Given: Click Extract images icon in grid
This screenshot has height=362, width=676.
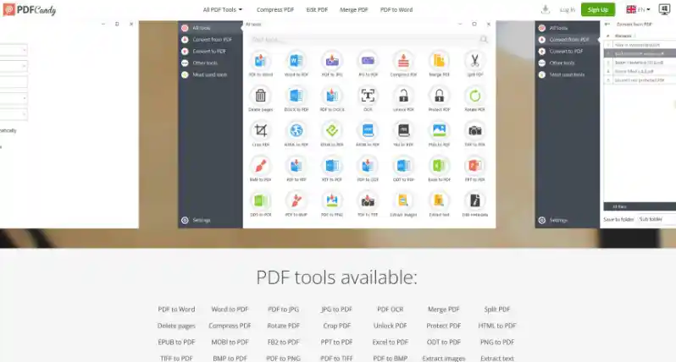Looking at the screenshot, I should pos(403,200).
